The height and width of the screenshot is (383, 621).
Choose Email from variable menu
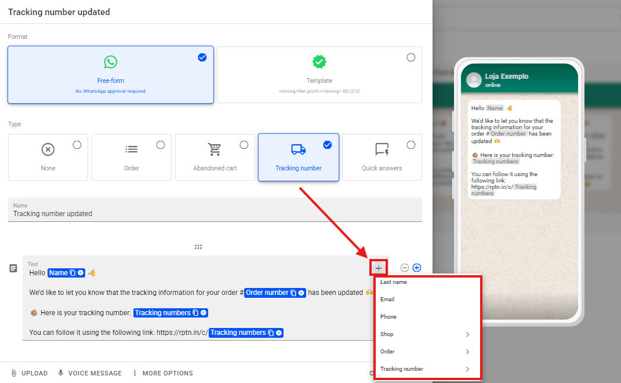tap(387, 300)
